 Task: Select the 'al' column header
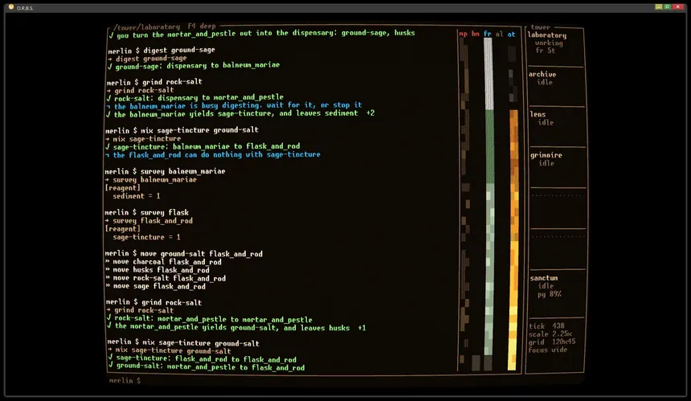499,34
